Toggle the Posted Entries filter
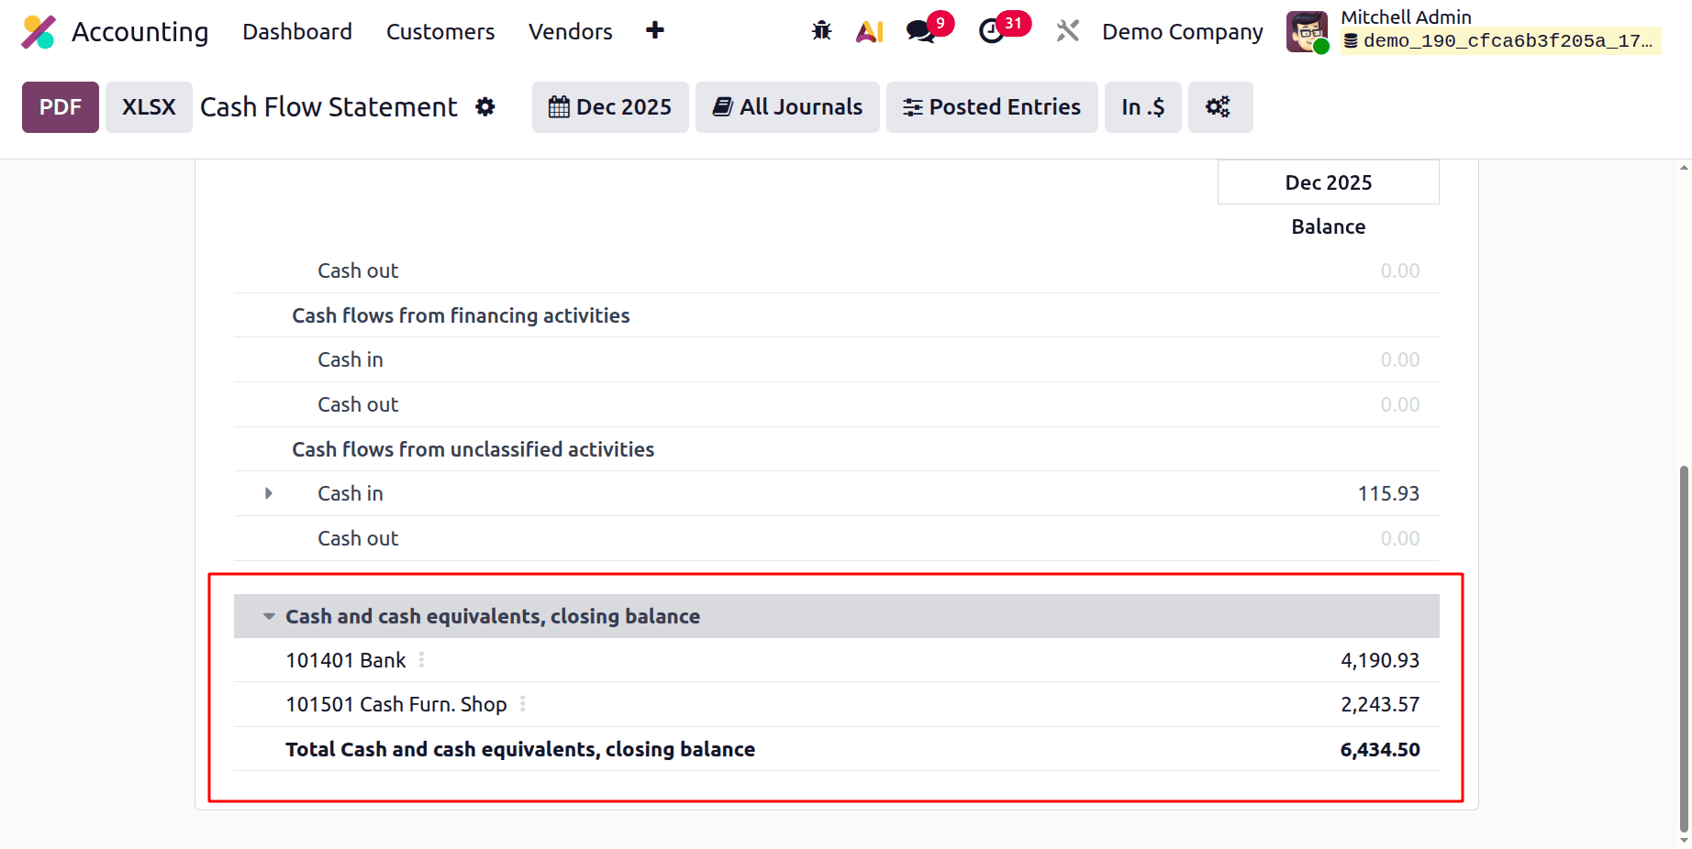Screen dimensions: 1692x849 991,106
